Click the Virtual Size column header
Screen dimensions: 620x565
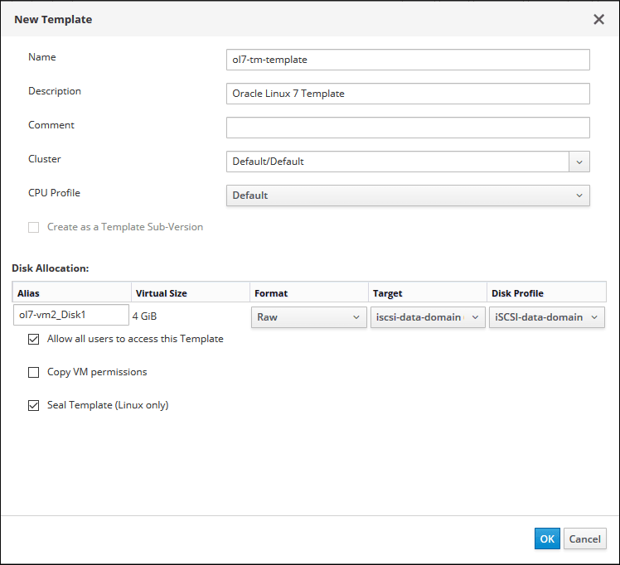[x=190, y=292]
